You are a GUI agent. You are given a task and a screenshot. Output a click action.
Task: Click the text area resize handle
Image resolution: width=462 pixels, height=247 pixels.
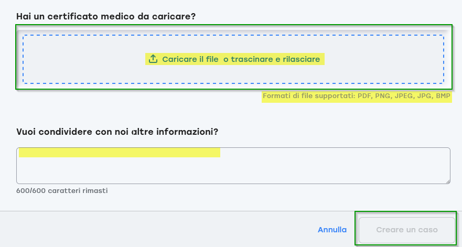coord(447,181)
